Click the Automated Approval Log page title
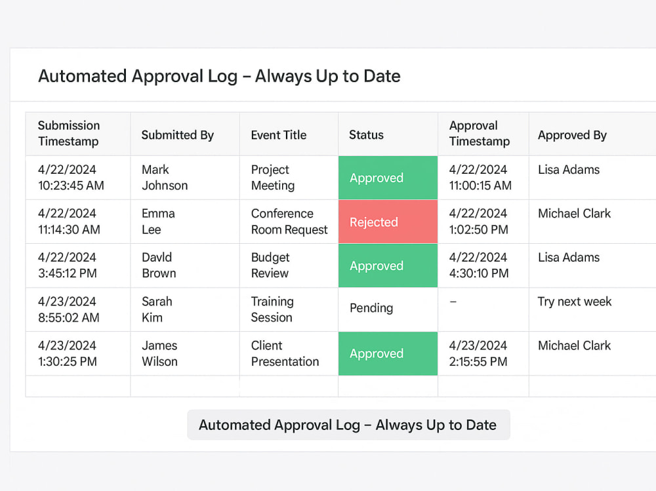Image resolution: width=656 pixels, height=491 pixels. point(219,76)
